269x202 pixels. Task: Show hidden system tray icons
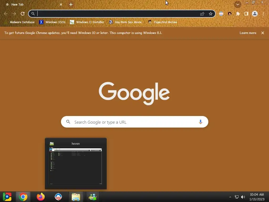[x=230, y=197]
